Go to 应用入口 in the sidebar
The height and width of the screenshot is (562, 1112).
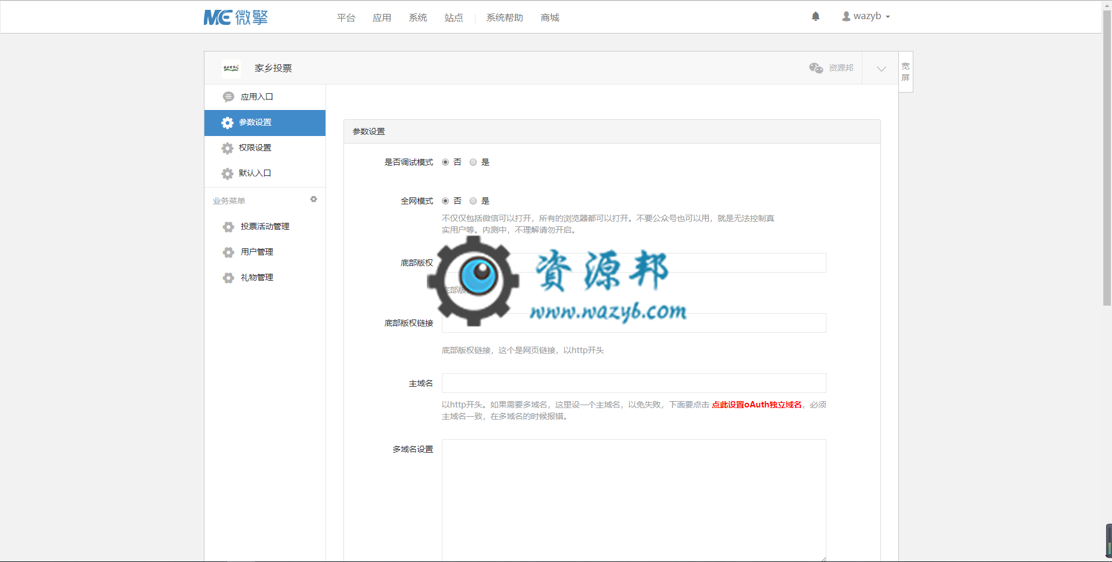click(x=265, y=97)
